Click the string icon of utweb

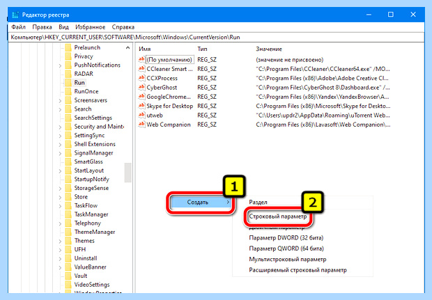(141, 115)
